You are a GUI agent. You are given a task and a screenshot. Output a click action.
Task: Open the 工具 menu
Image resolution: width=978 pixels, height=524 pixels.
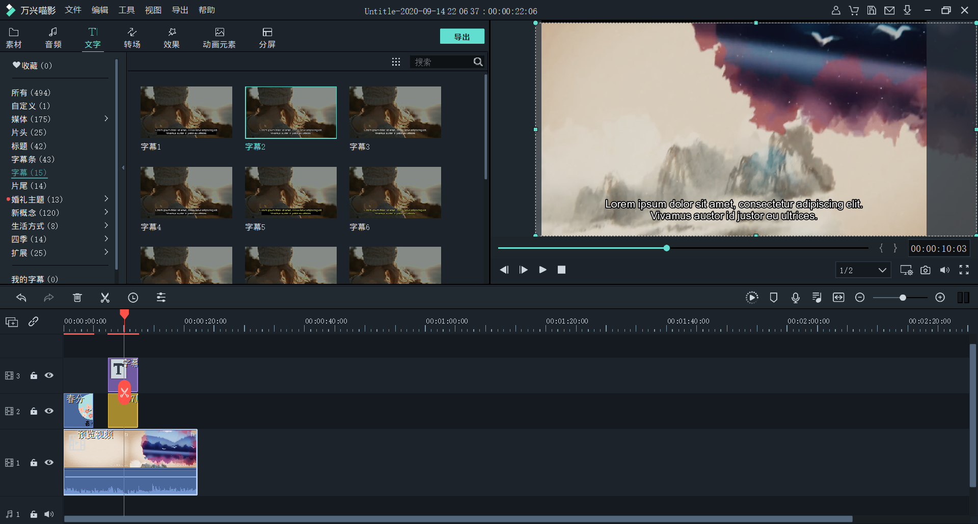[126, 10]
